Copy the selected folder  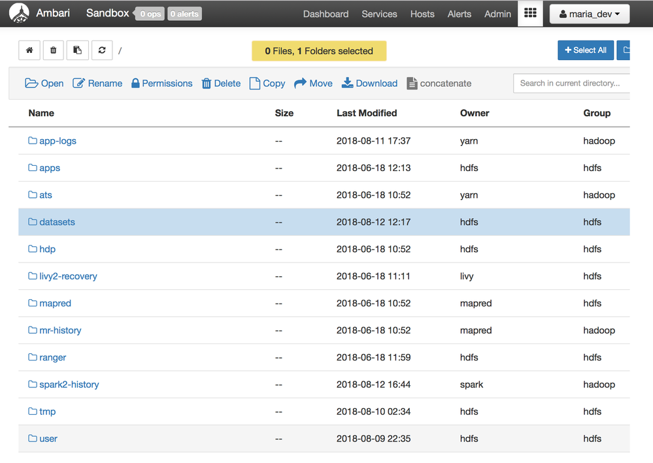point(267,84)
